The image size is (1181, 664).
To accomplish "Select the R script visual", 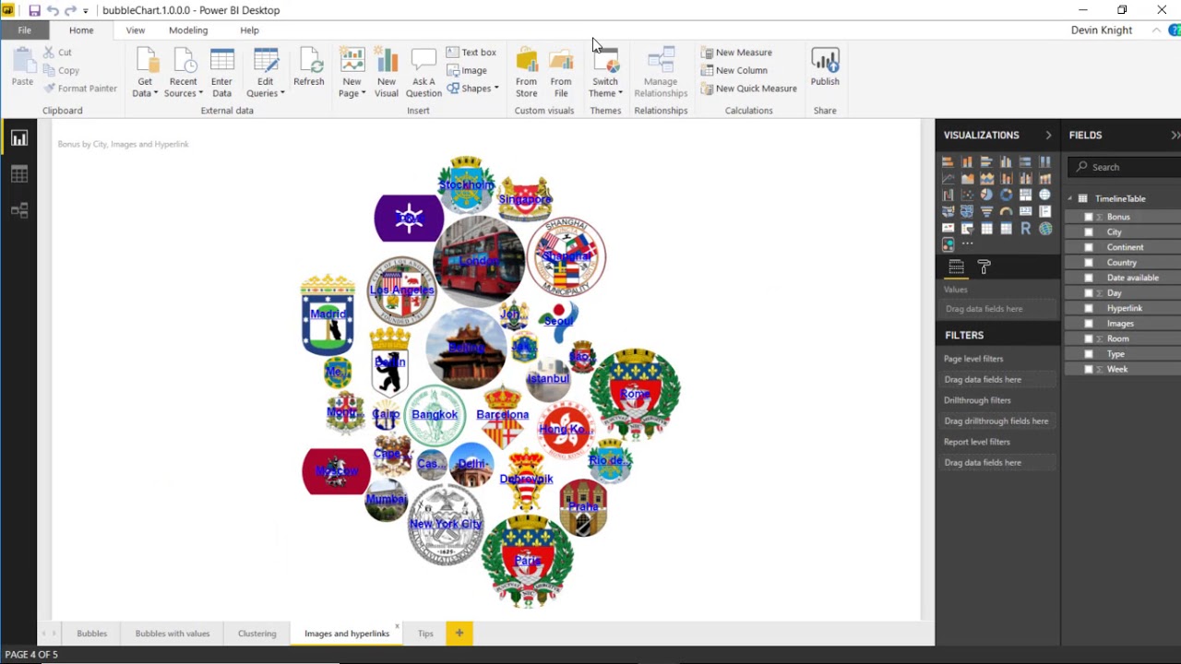I will [x=1025, y=228].
